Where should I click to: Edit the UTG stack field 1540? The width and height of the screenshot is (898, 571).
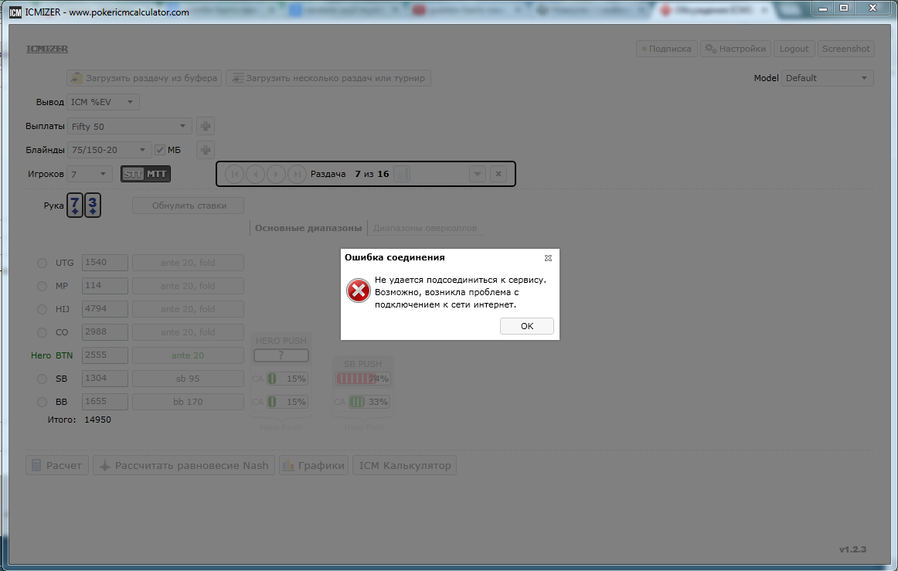(105, 262)
